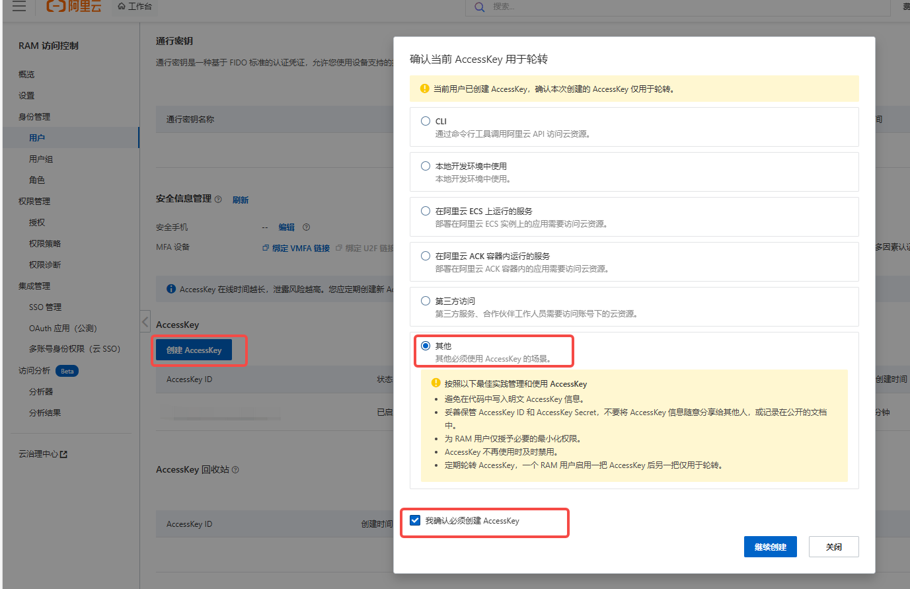910x589 pixels.
Task: Expand 身份管理 section in sidebar
Action: click(34, 117)
